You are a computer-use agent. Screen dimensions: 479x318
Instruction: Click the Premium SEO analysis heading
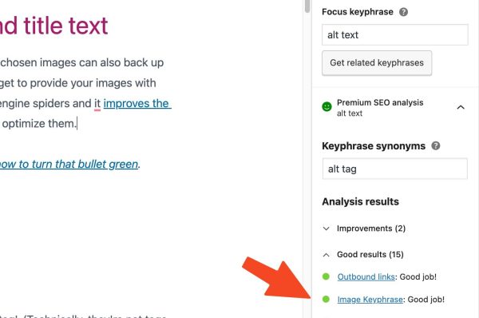click(x=380, y=102)
